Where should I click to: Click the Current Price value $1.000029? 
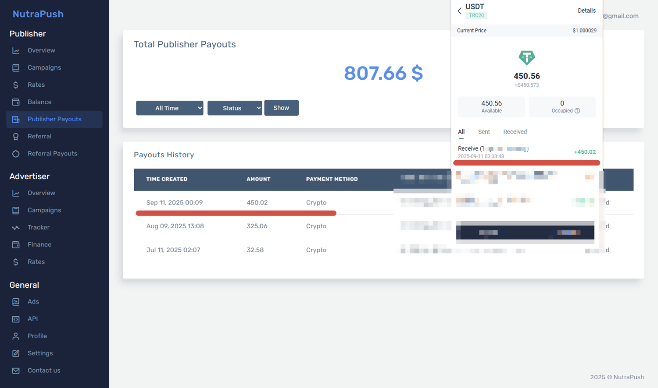pos(584,31)
